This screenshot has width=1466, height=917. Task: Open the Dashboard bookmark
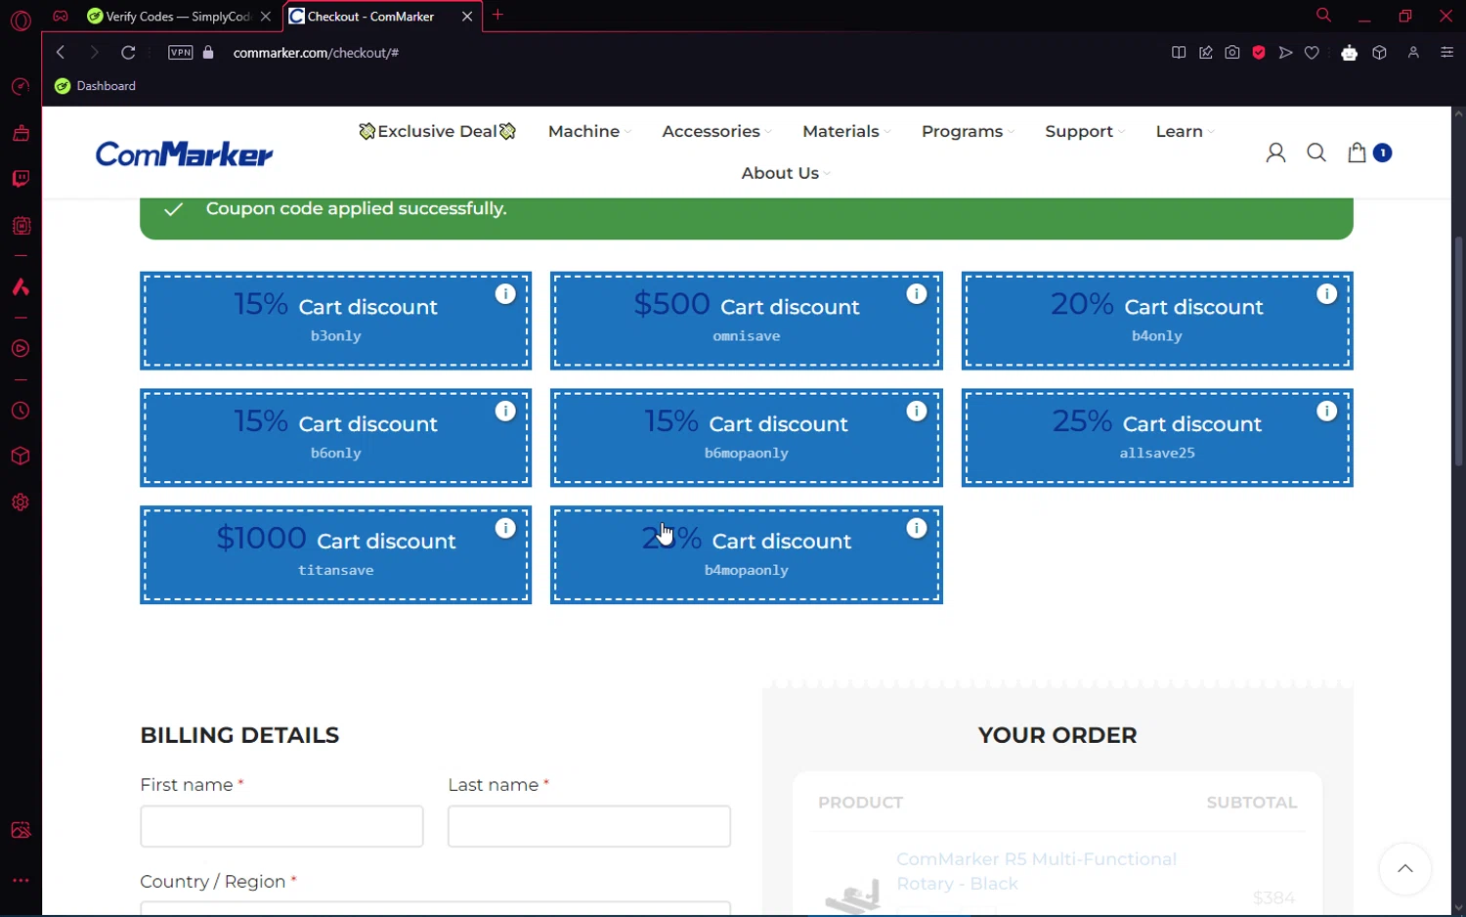pyautogui.click(x=96, y=86)
